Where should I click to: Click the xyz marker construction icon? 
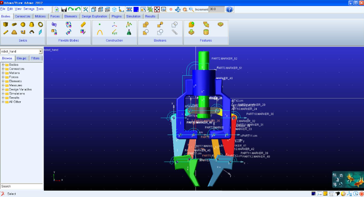[x=115, y=32]
